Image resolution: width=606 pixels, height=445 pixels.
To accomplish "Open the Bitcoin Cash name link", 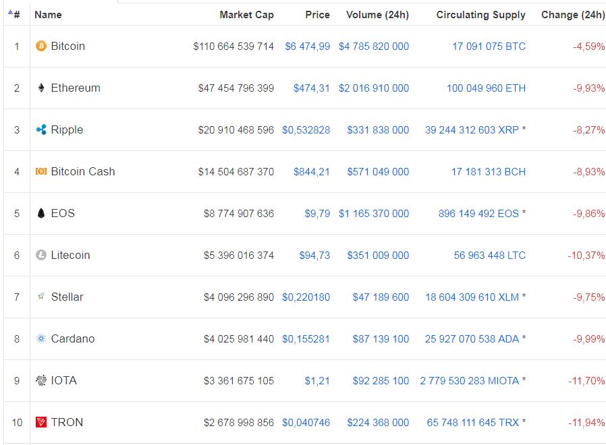I will click(x=83, y=171).
